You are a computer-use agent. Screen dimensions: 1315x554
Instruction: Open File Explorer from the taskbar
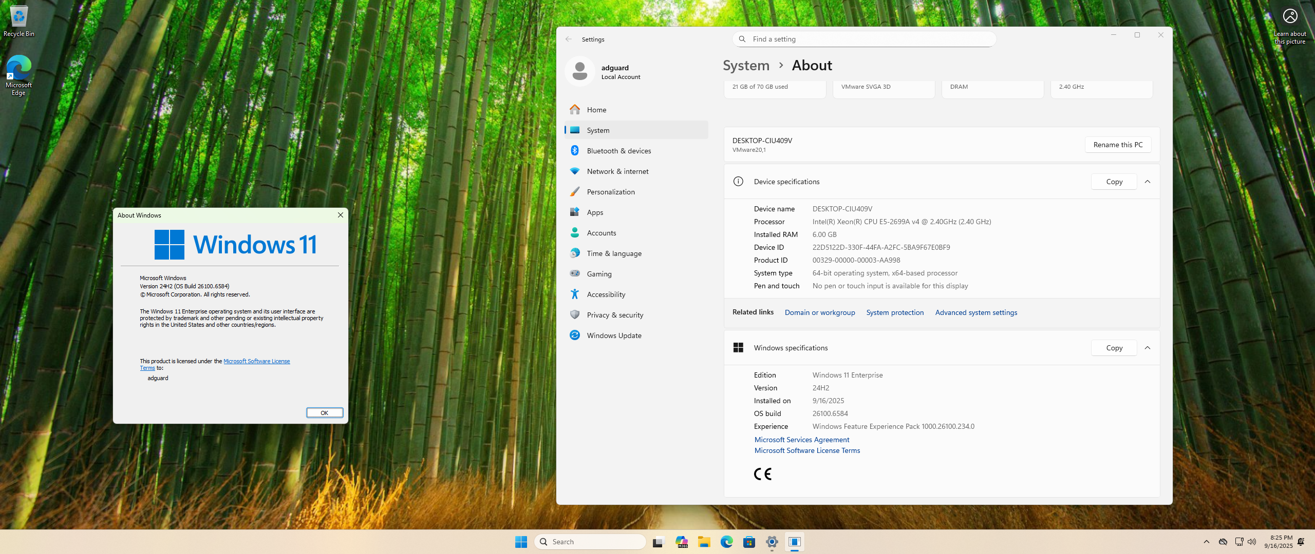coord(704,542)
